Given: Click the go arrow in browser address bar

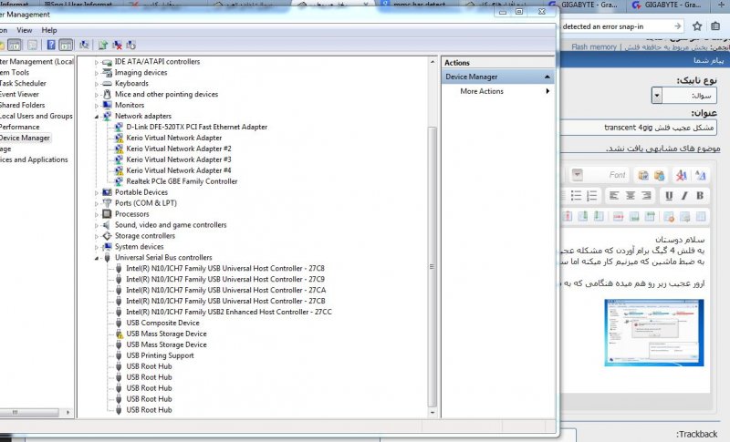Looking at the screenshot, I should [x=677, y=26].
